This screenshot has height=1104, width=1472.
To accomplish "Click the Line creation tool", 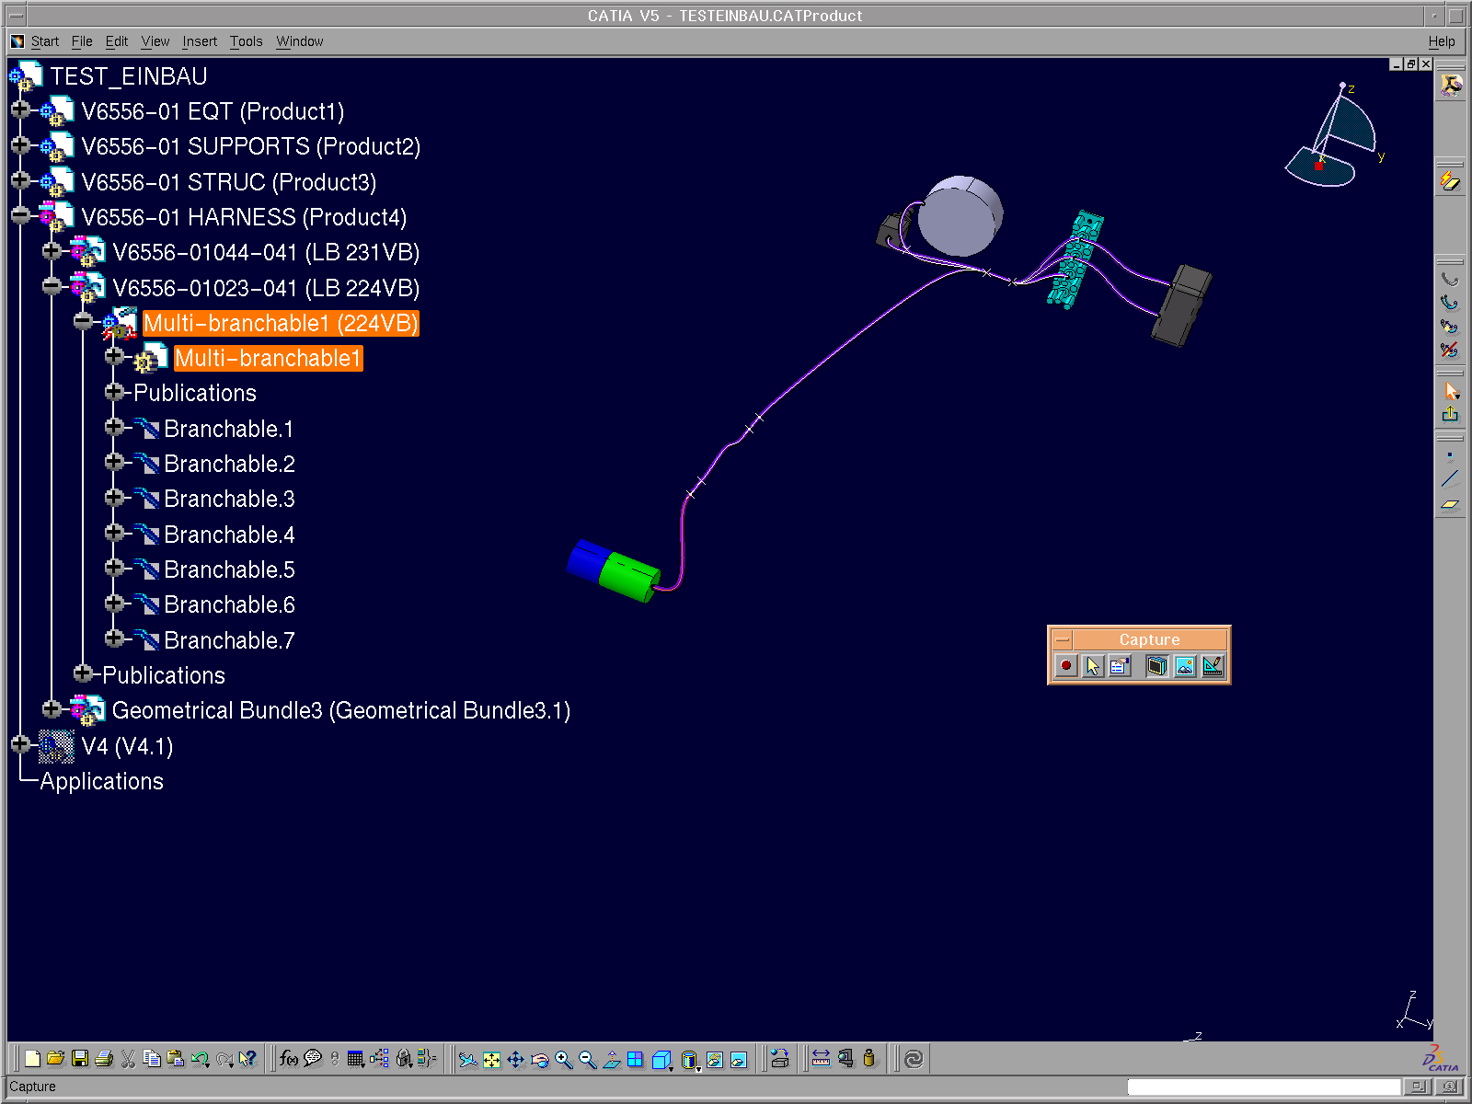I will tap(1451, 478).
